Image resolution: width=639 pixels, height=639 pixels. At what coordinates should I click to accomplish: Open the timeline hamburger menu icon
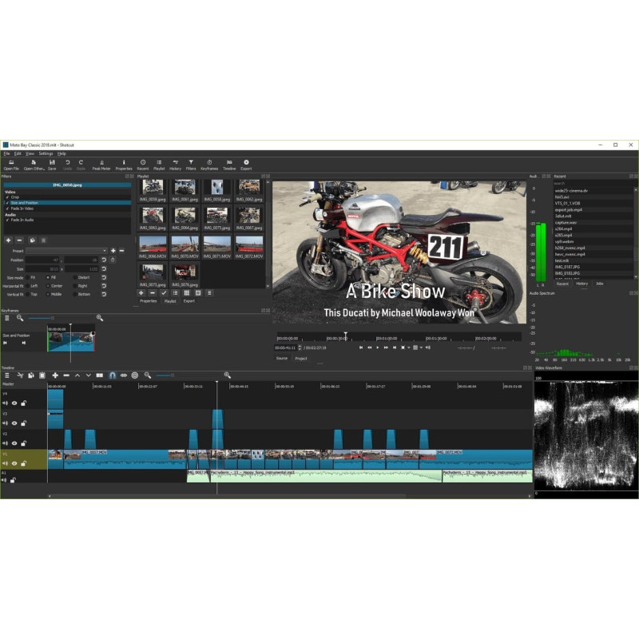point(7,375)
